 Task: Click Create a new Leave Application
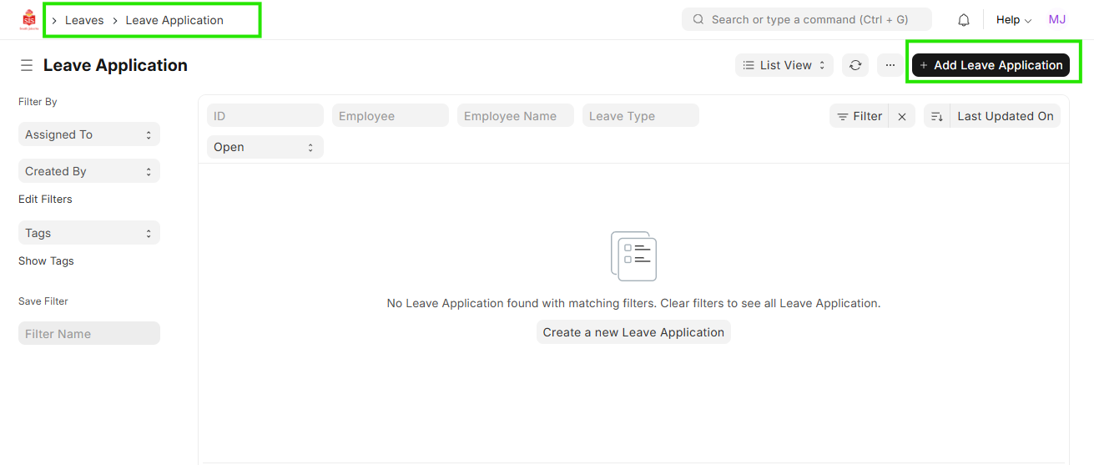pyautogui.click(x=633, y=332)
